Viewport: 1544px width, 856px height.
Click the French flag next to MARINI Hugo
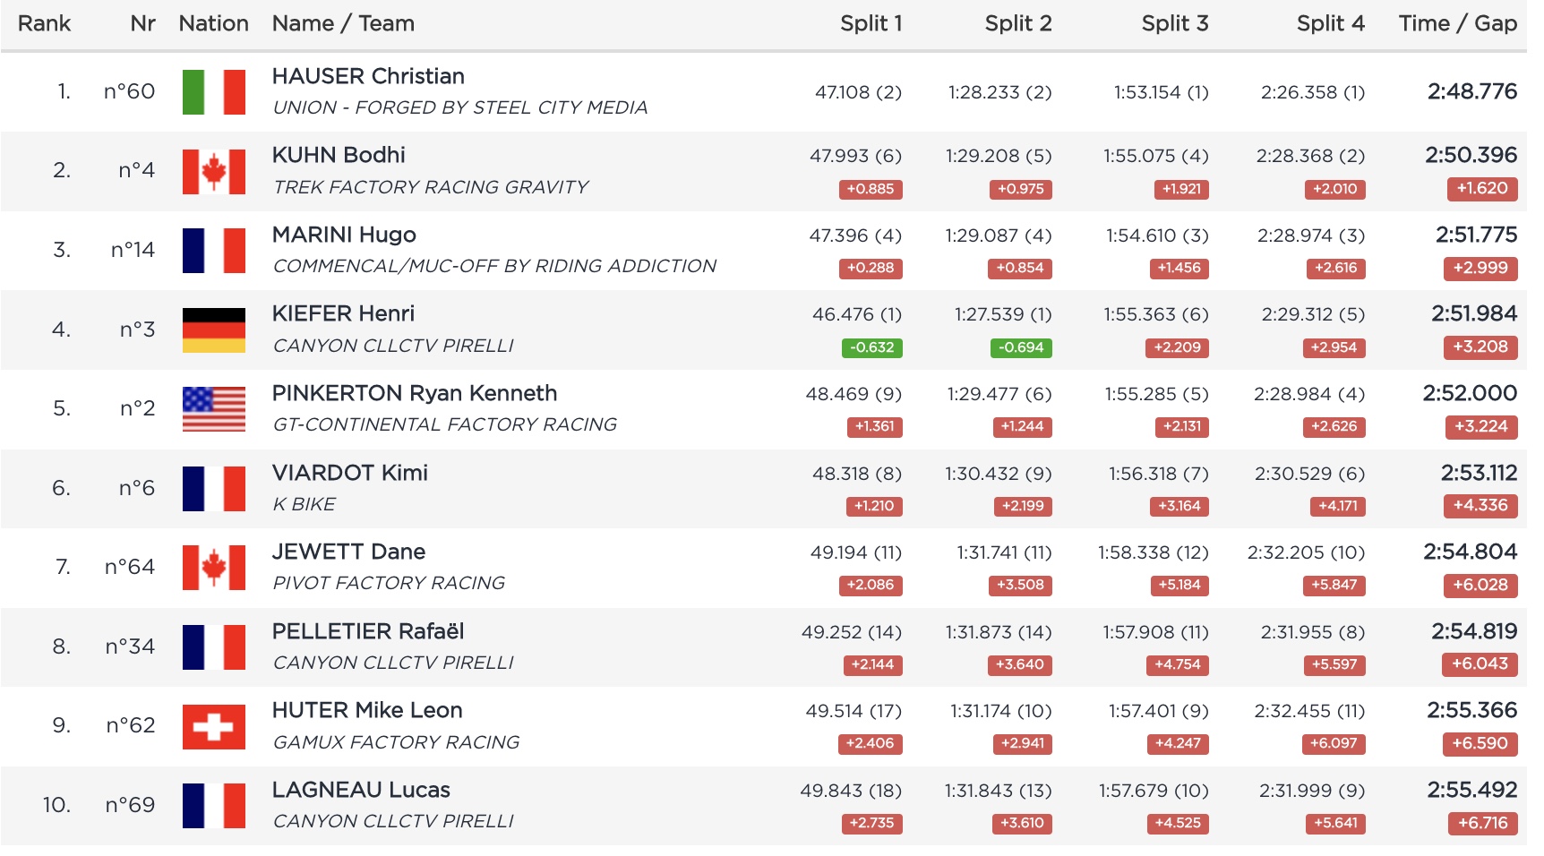[213, 251]
